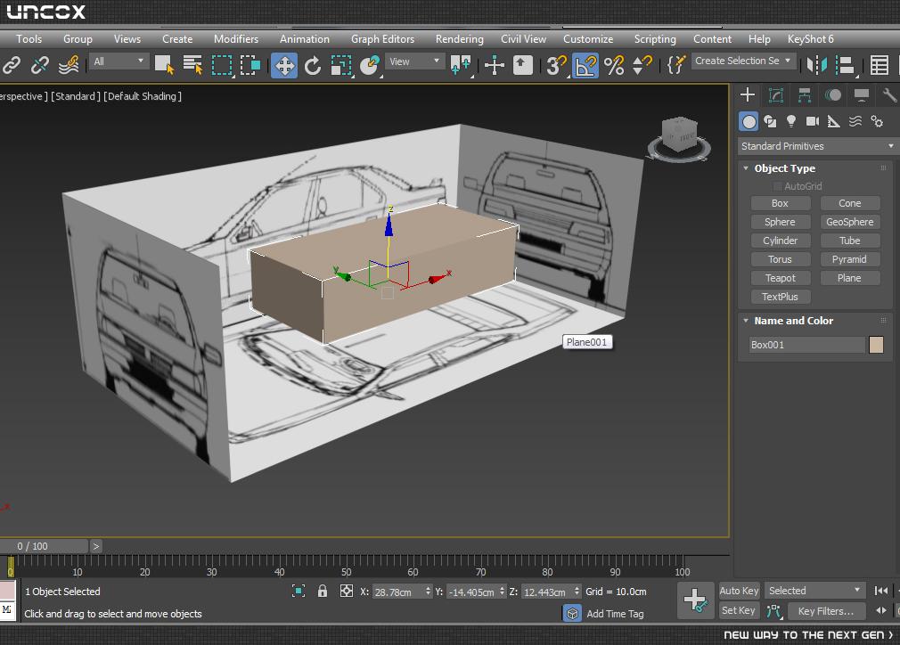Click the Box primitive button
This screenshot has width=900, height=645.
(780, 203)
